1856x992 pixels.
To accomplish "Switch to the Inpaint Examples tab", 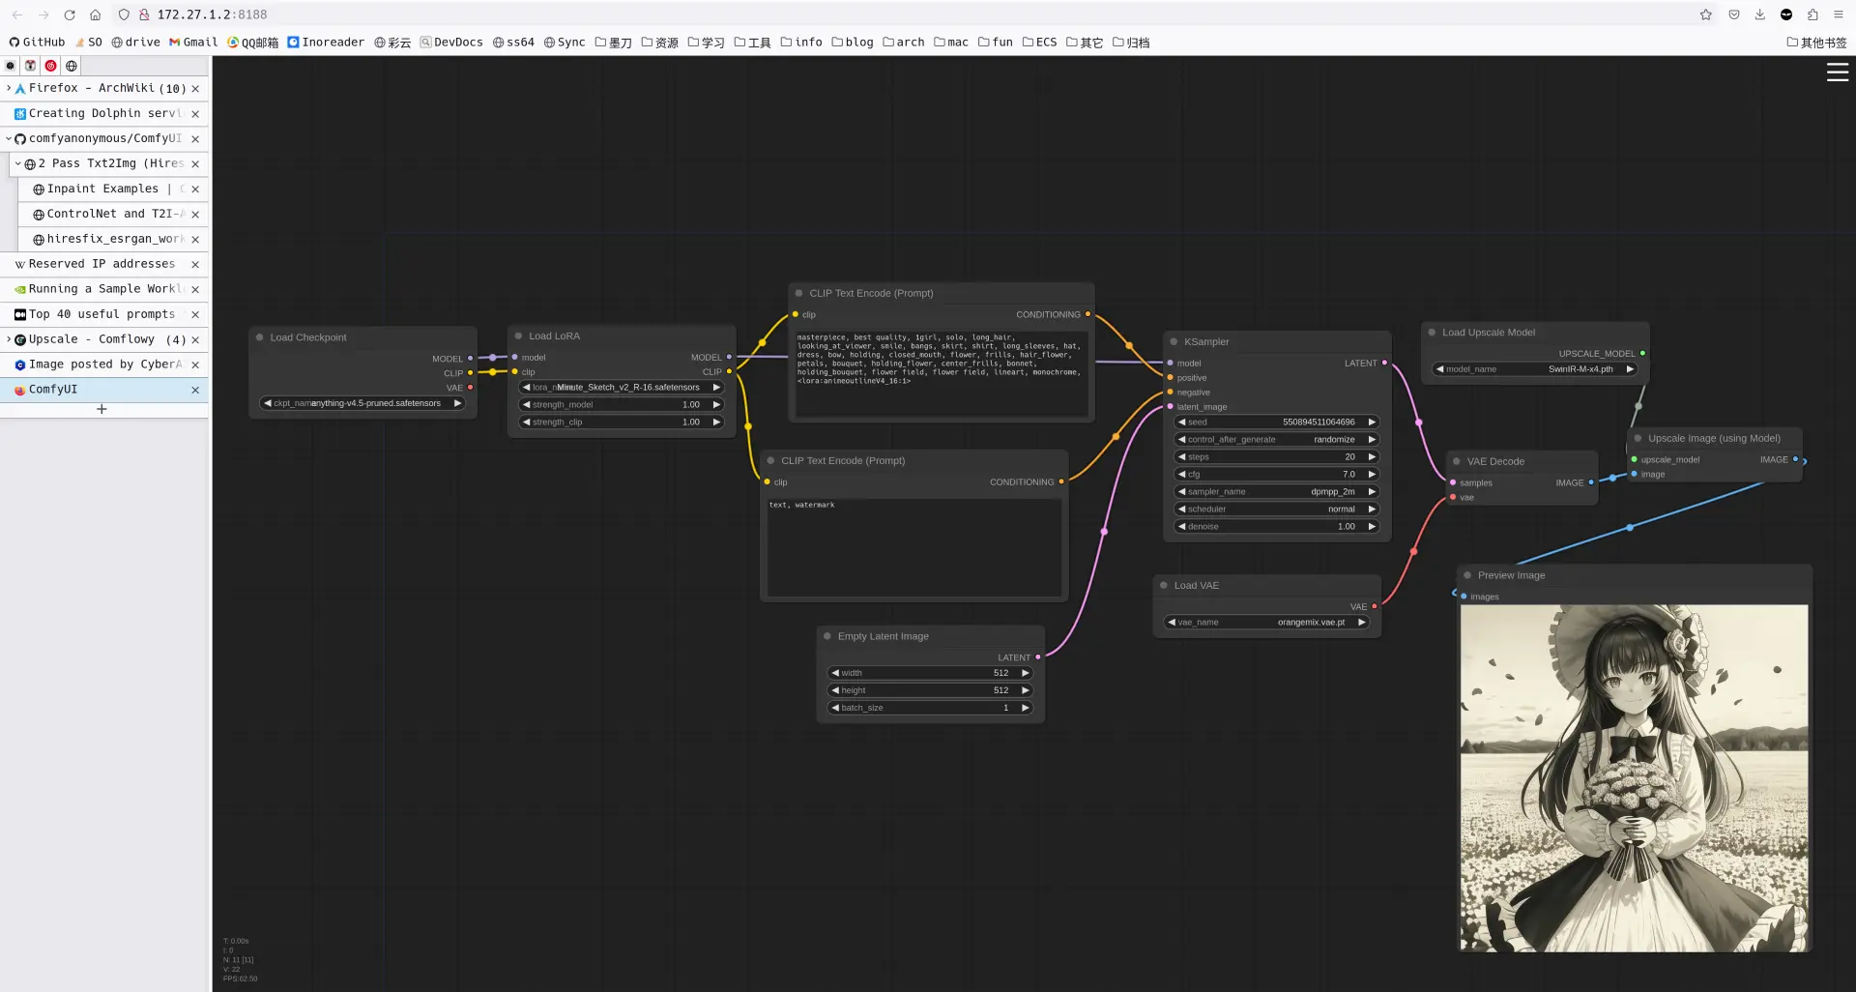I will point(102,189).
